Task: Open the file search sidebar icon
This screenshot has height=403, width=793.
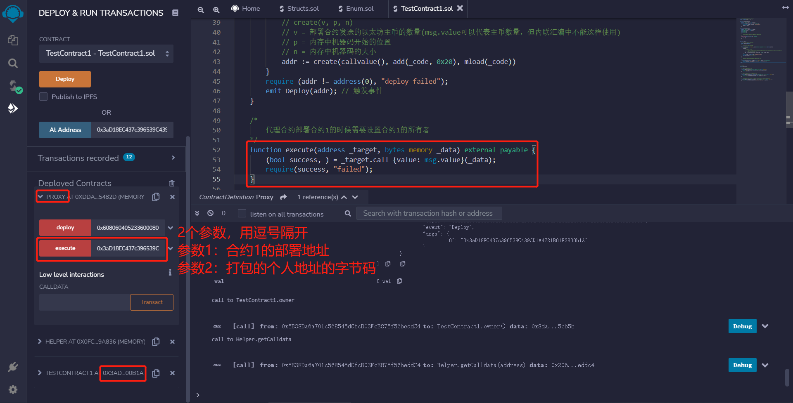Action: coord(13,63)
